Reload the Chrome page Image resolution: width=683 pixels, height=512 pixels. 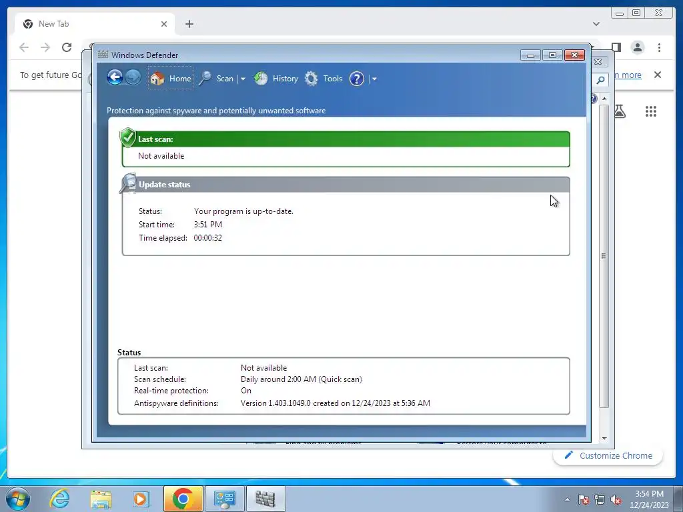coord(67,47)
